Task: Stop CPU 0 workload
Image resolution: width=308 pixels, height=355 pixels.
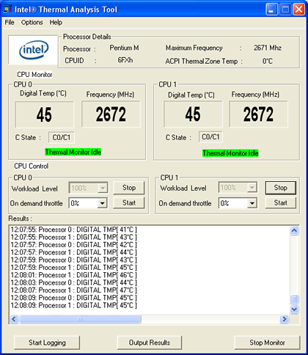Action: (x=129, y=188)
